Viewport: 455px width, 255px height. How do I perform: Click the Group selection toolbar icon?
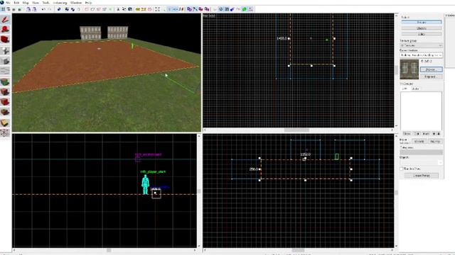[x=67, y=9]
